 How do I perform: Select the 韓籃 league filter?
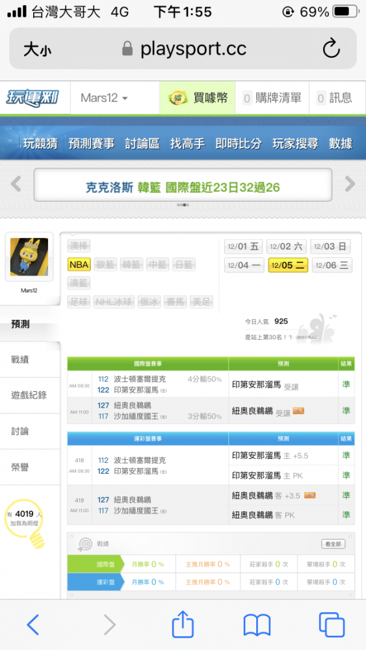pyautogui.click(x=131, y=265)
